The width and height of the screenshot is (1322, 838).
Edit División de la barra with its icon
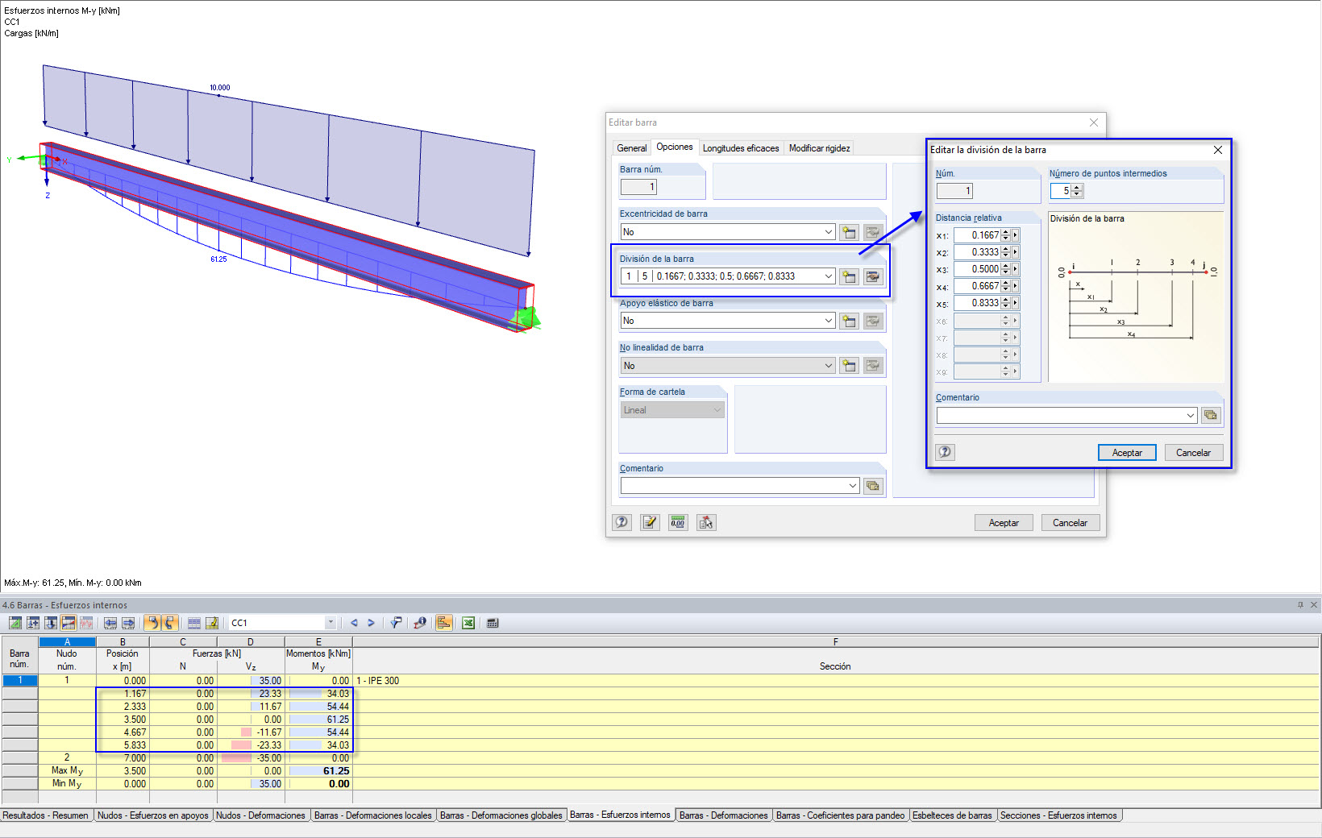[872, 276]
